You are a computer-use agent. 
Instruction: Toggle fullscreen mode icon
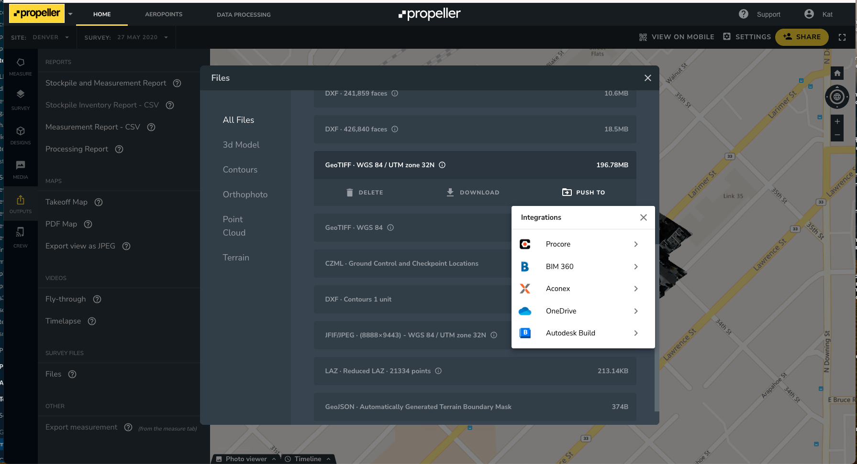point(842,37)
